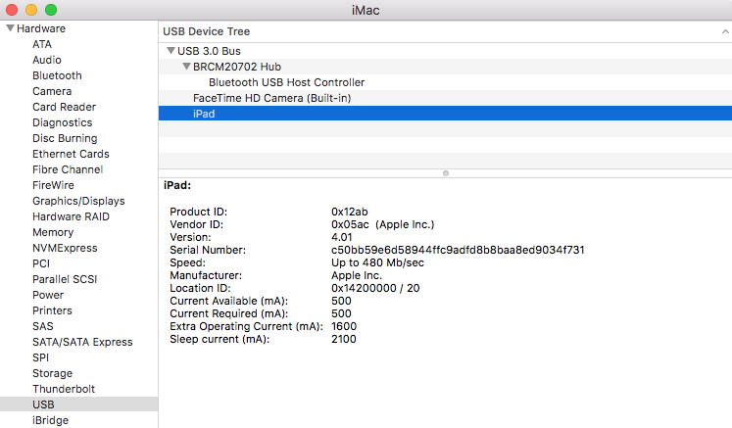The height and width of the screenshot is (428, 732).
Task: Click the Vendor ID value 0x05ac
Action: [x=350, y=224]
